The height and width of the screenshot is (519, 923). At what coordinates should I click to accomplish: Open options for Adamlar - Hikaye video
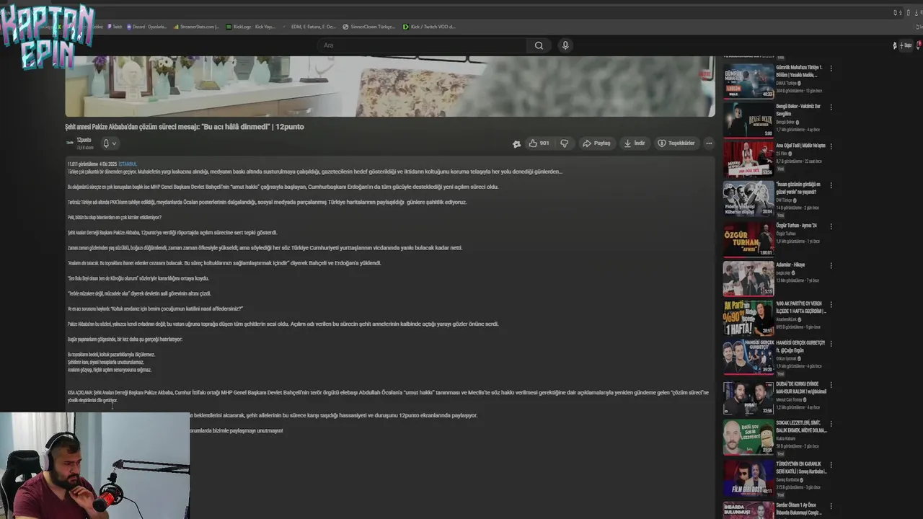click(831, 265)
